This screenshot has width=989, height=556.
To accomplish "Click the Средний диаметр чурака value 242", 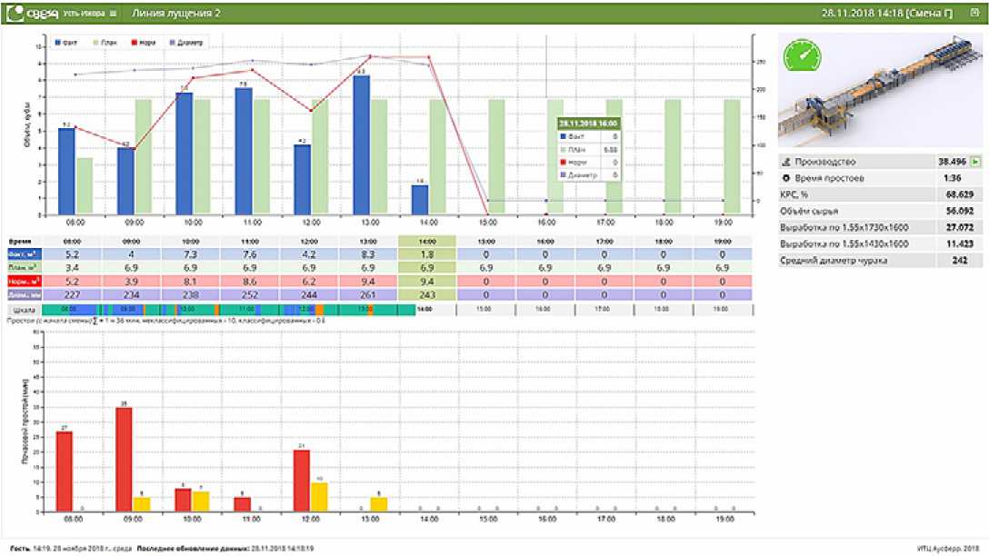I will (x=959, y=261).
